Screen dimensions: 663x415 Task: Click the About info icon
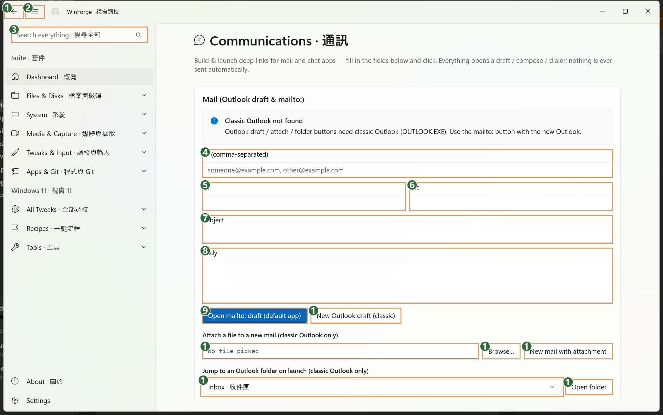point(15,381)
